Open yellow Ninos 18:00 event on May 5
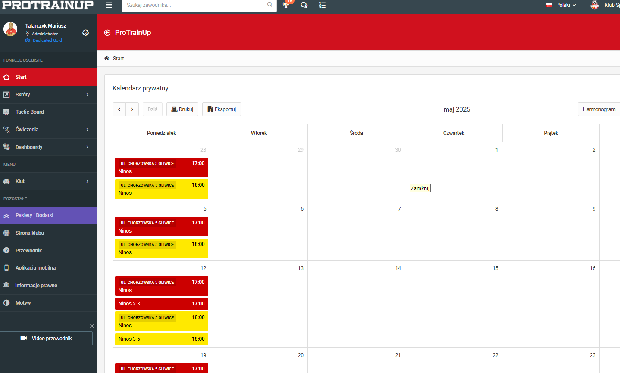This screenshot has height=373, width=620. (x=162, y=249)
